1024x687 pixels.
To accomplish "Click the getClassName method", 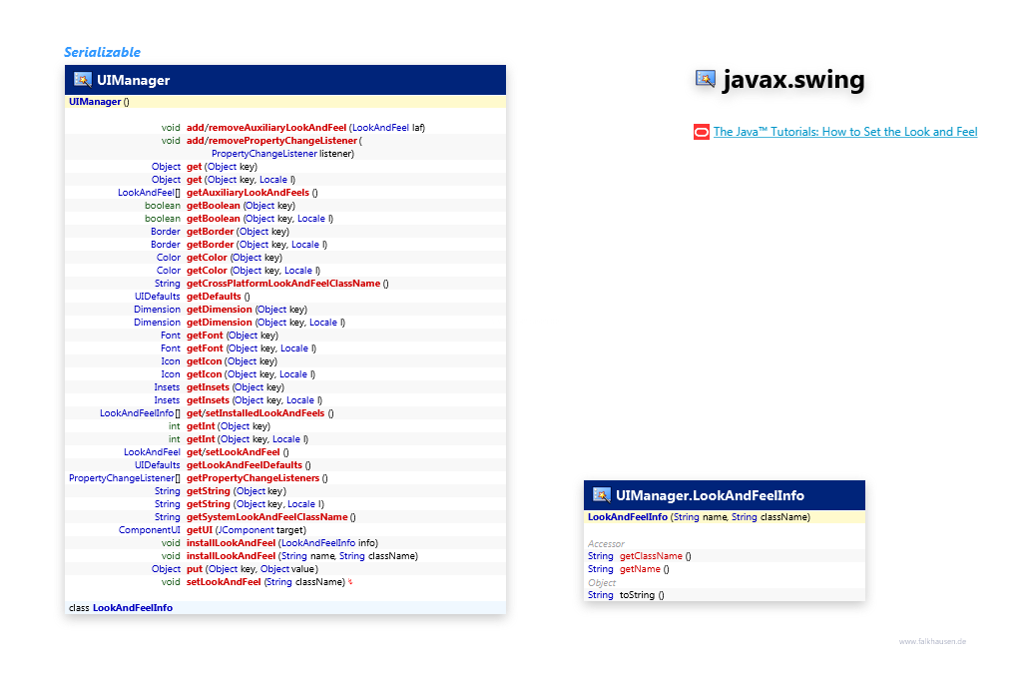I will (x=651, y=556).
